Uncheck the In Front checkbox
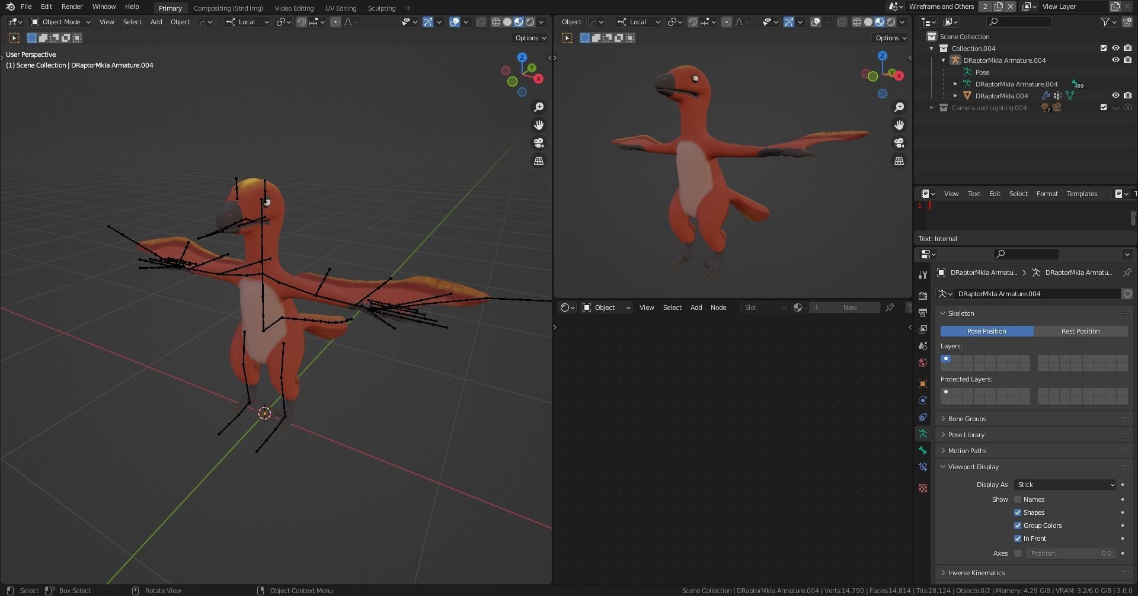Image resolution: width=1138 pixels, height=596 pixels. click(1018, 539)
